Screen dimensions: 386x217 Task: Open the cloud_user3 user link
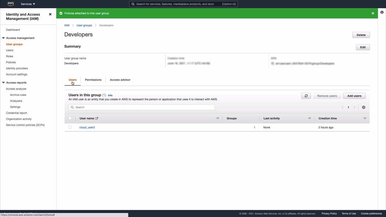[x=87, y=127]
